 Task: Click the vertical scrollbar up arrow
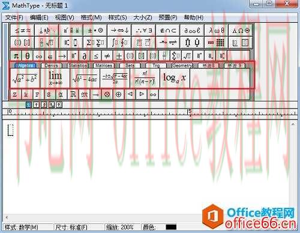[293, 124]
